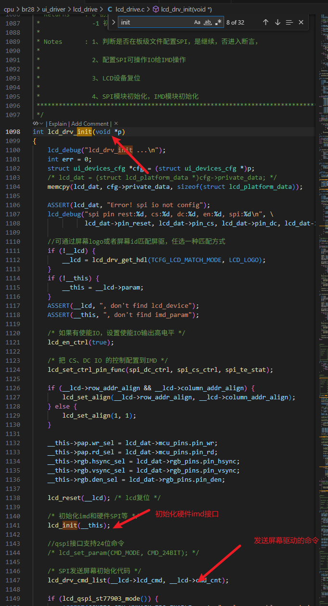The image size is (328, 606).
Task: Expand the replace field chevron
Action: pyautogui.click(x=113, y=22)
